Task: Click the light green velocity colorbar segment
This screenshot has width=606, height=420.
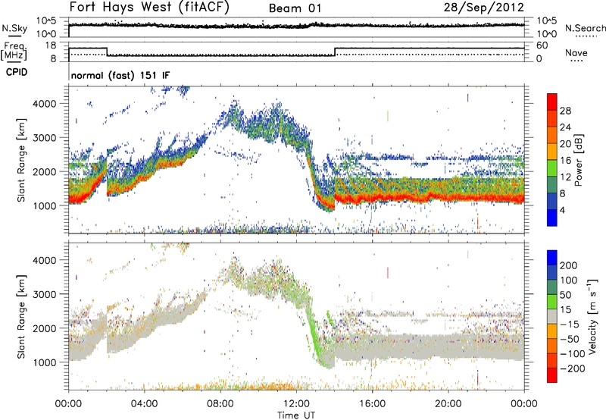Action: [552, 302]
